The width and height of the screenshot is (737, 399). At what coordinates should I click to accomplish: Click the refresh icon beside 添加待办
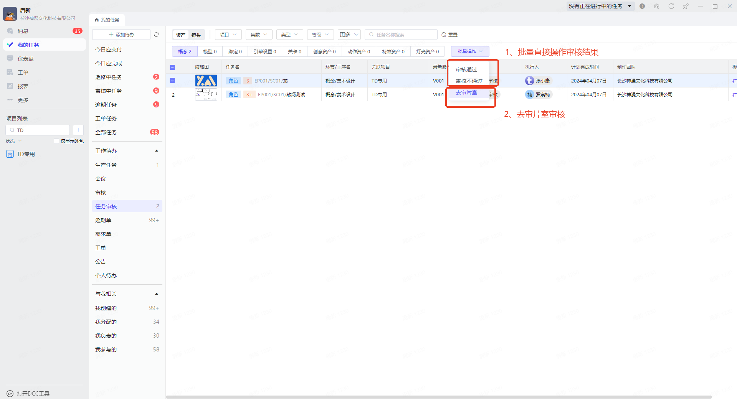(156, 35)
